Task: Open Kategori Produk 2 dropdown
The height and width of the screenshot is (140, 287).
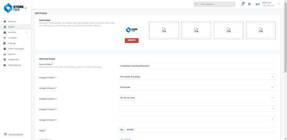Action: click(197, 87)
